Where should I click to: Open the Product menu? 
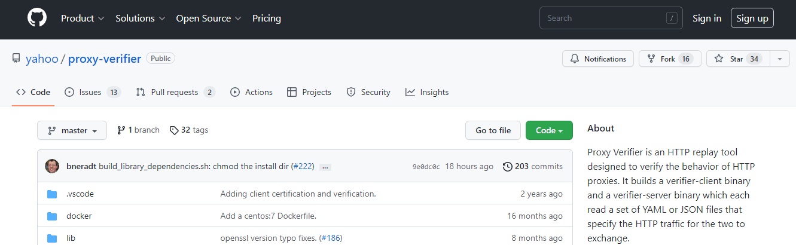83,18
